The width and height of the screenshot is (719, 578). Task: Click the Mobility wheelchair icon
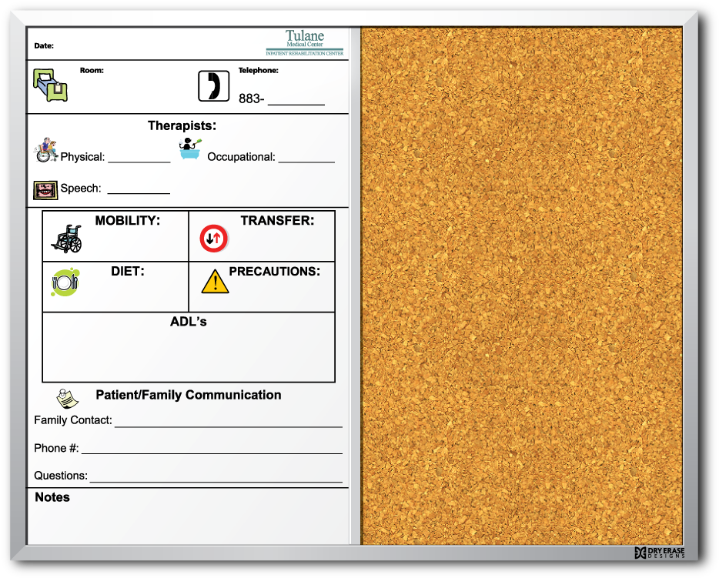pyautogui.click(x=67, y=239)
